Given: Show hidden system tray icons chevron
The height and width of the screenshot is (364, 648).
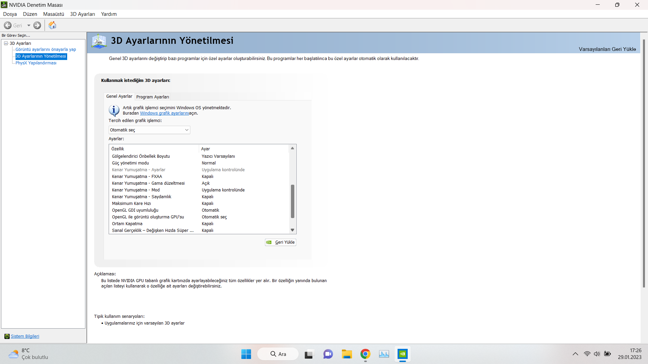Looking at the screenshot, I should pyautogui.click(x=575, y=354).
